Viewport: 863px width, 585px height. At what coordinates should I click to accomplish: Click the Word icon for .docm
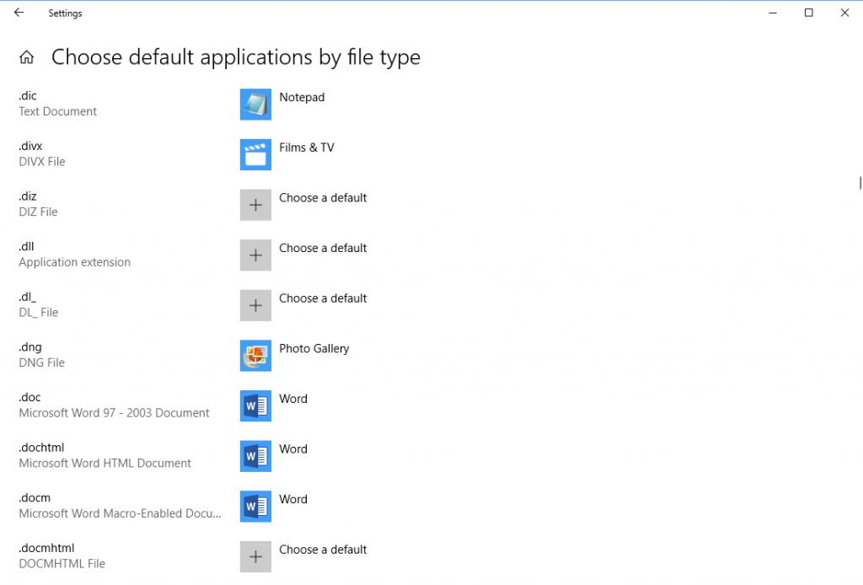coord(255,507)
